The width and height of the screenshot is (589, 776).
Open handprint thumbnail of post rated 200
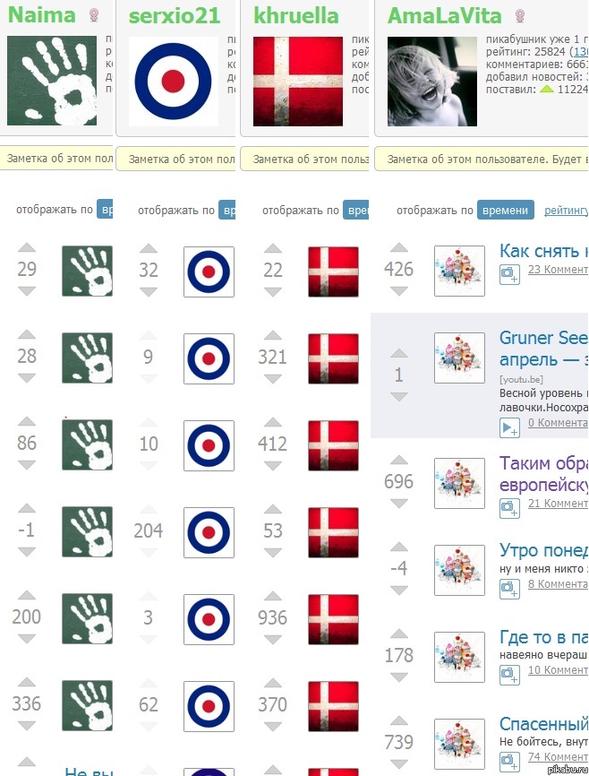87,618
